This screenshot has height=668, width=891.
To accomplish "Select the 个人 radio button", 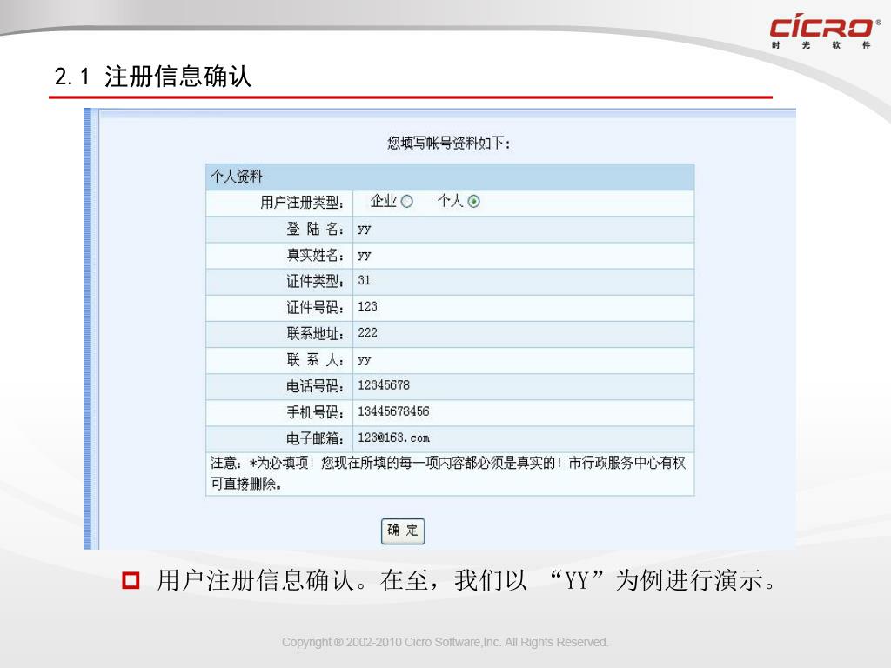I will pyautogui.click(x=473, y=202).
